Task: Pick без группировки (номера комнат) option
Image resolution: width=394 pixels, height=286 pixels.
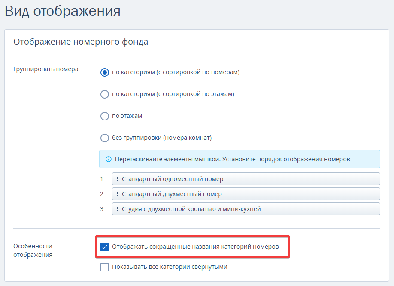Action: [105, 138]
